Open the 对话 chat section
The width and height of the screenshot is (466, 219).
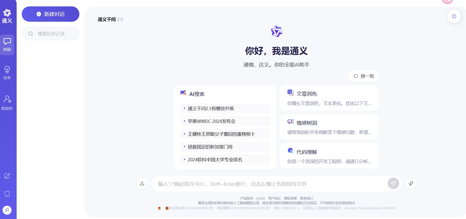[x=7, y=45]
